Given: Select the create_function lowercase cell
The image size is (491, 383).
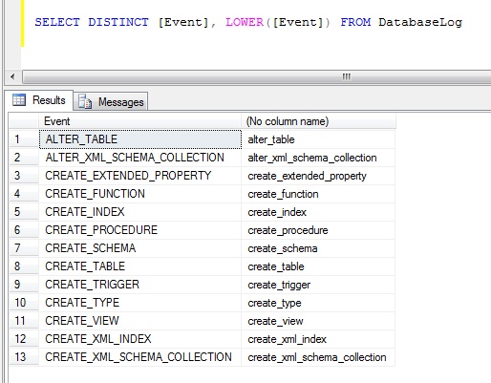Looking at the screenshot, I should point(318,194).
